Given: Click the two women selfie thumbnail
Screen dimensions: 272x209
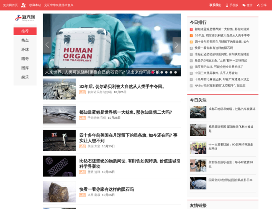Looking at the screenshot, I should (198, 166).
